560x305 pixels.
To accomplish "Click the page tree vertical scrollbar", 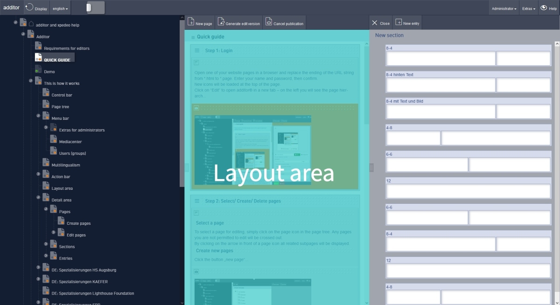I will pyautogui.click(x=182, y=103).
